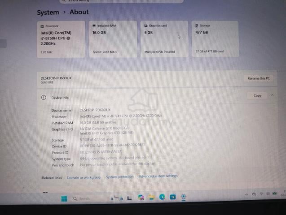Open the battery status tray icon
The image size is (286, 215).
point(275,193)
